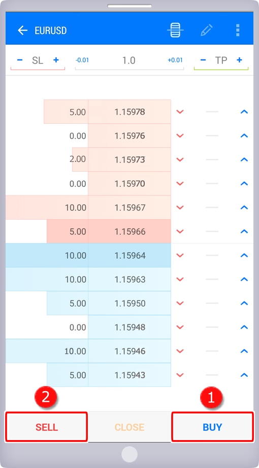Edit the 1.0 volume field
The height and width of the screenshot is (468, 259).
(x=129, y=60)
